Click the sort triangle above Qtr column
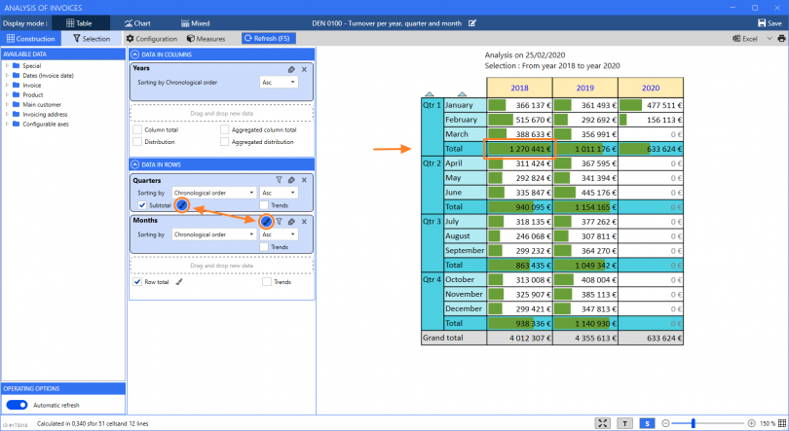Viewport: 789px width, 431px height. click(430, 94)
